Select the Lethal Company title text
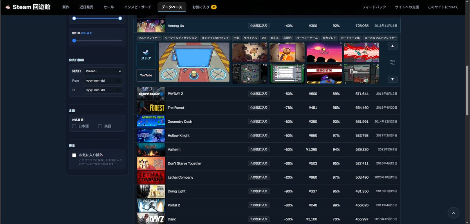 [181, 177]
